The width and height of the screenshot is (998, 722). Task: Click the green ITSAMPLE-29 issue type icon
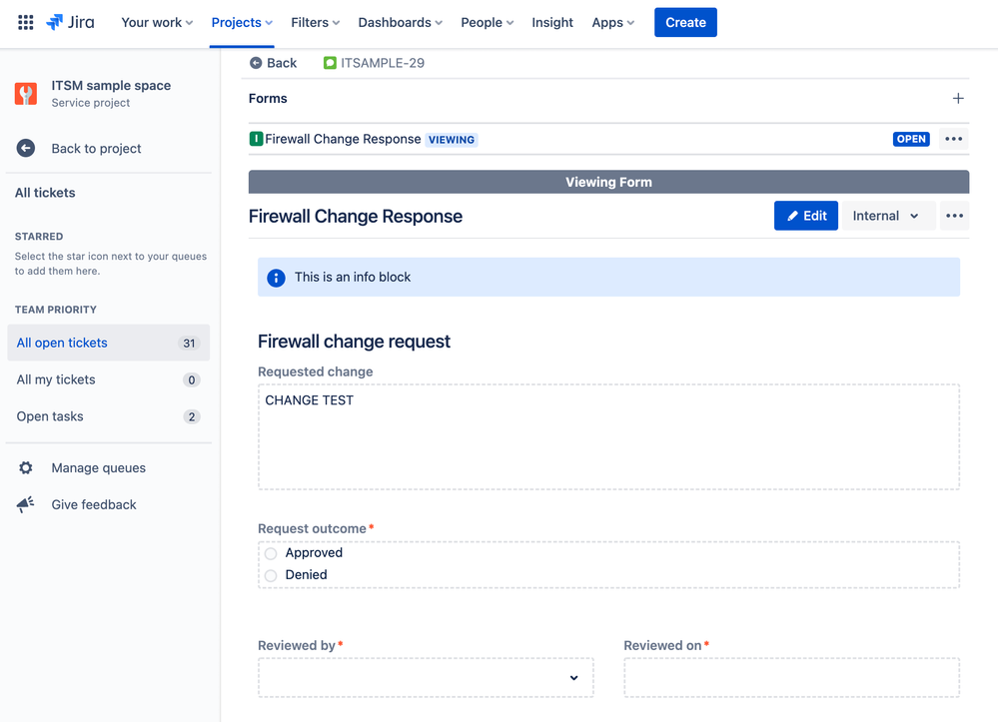point(330,63)
